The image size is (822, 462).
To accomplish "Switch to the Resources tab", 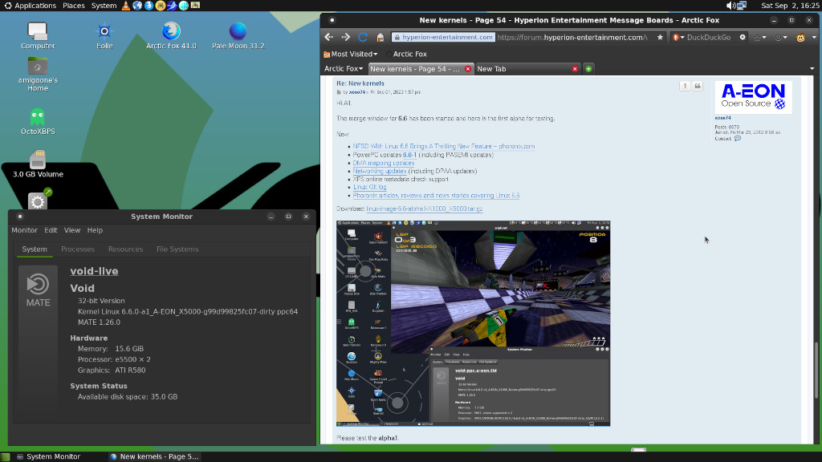I will point(125,249).
